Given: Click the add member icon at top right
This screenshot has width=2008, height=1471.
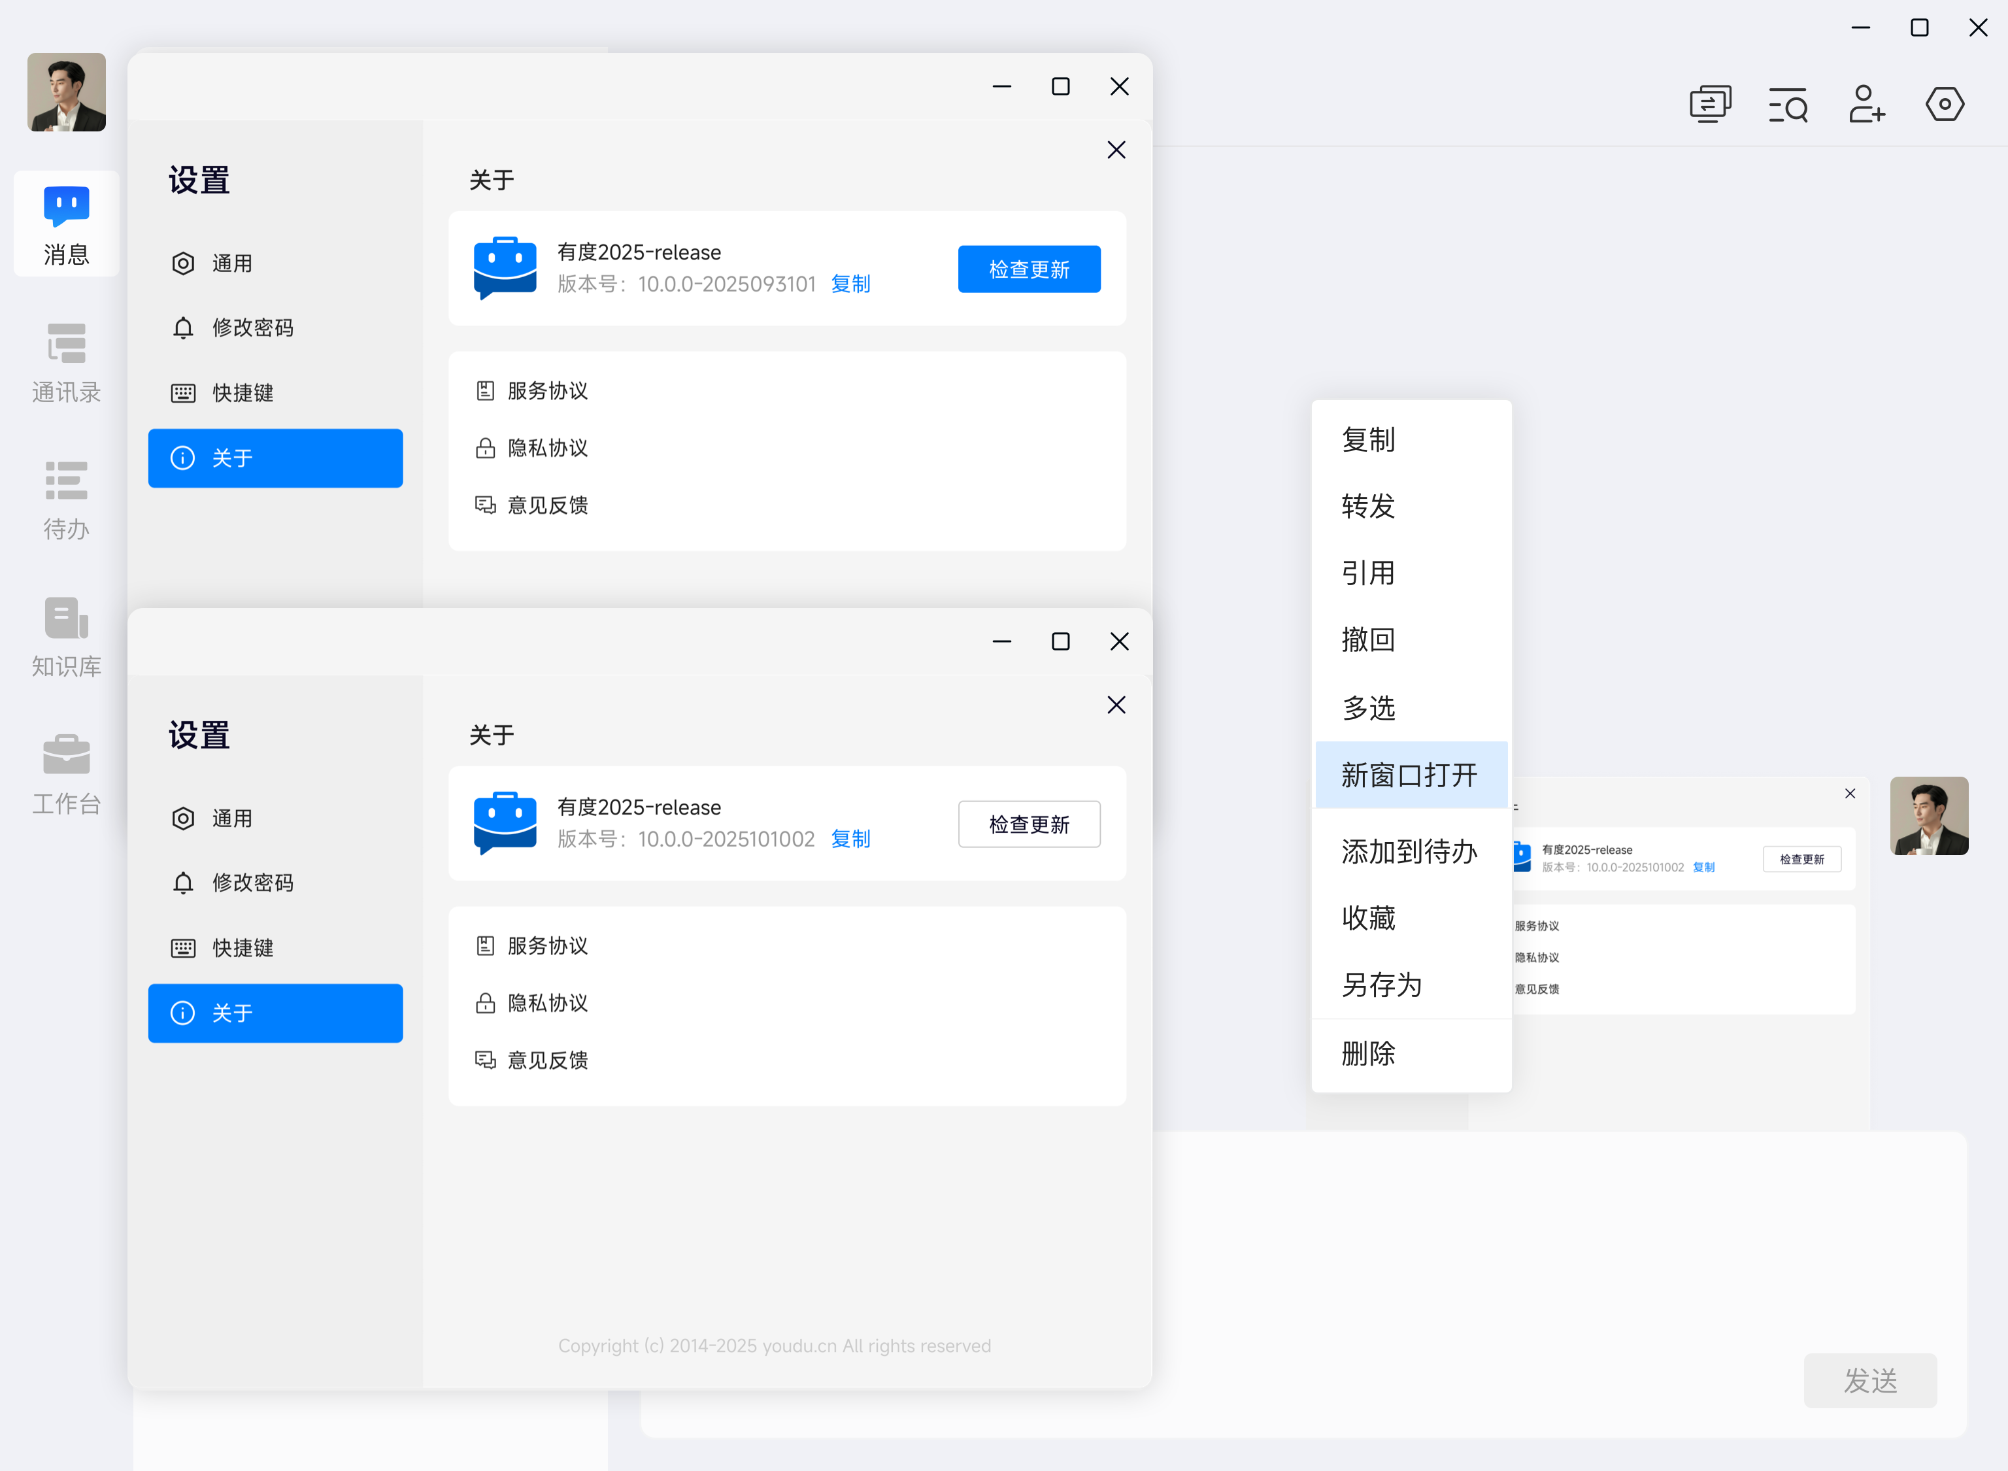Looking at the screenshot, I should (1866, 104).
